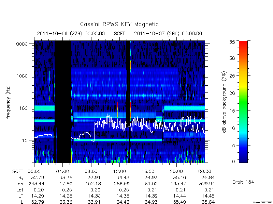Click the 'frequency (Hz)' axis label
273x204 pixels.
pyautogui.click(x=8, y=102)
